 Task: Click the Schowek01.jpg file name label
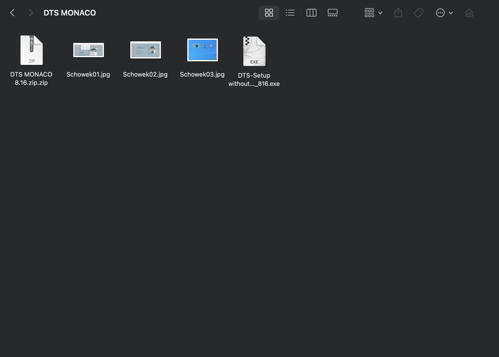(x=88, y=75)
